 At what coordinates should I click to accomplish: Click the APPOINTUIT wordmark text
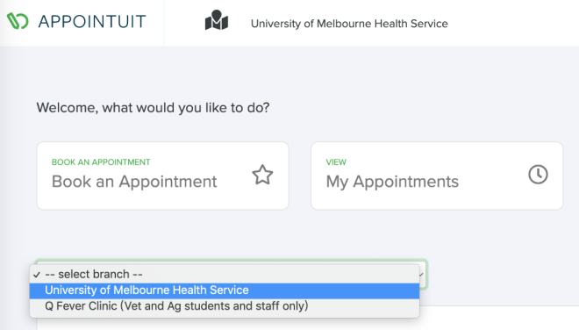coord(92,21)
